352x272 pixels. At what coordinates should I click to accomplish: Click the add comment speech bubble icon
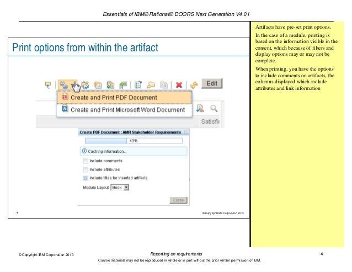click(x=48, y=85)
